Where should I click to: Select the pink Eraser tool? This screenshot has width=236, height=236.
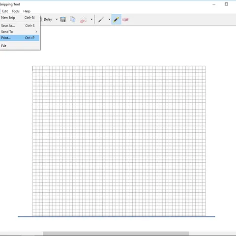tap(125, 20)
